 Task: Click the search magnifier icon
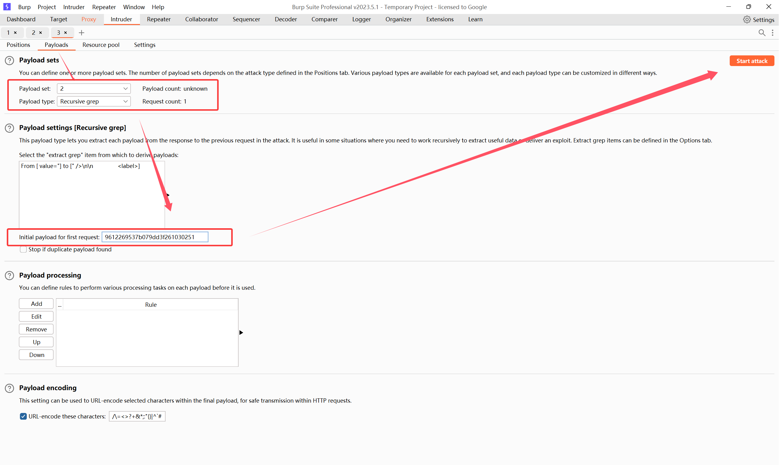click(762, 33)
